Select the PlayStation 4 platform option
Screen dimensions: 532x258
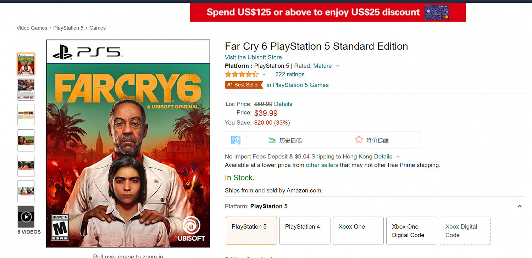pos(305,231)
